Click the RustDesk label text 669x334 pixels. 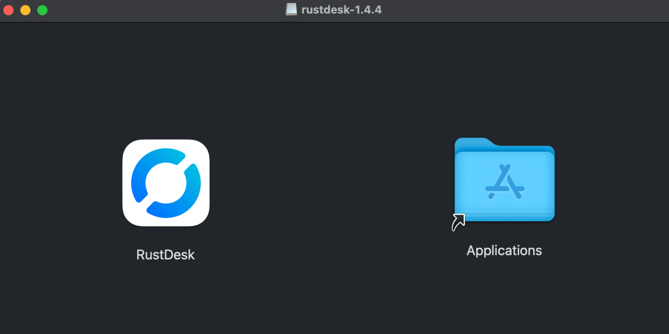click(x=165, y=255)
